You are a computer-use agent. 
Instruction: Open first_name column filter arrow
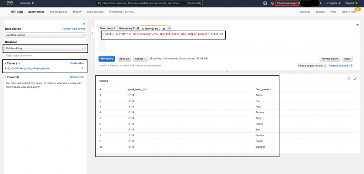coord(271,89)
